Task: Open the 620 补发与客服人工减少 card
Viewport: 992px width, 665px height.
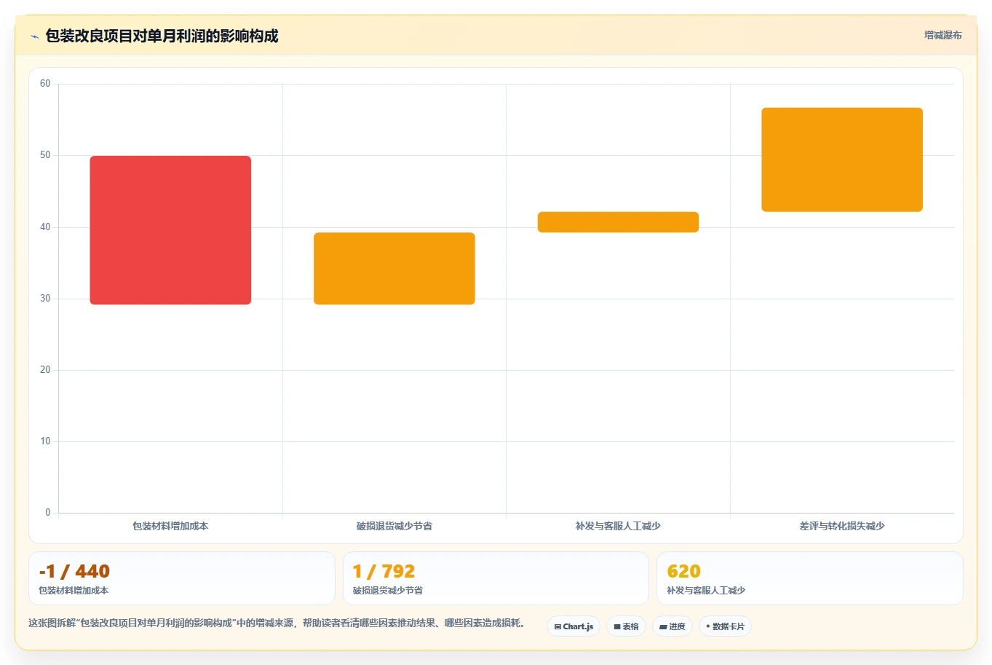Action: coord(809,578)
